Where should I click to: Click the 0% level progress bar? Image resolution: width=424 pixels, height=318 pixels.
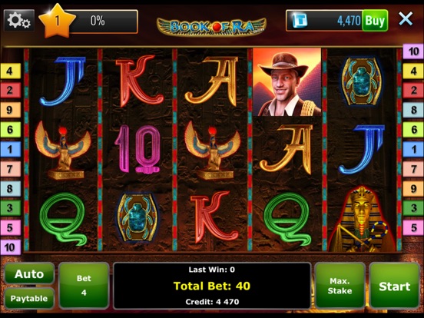(x=101, y=21)
